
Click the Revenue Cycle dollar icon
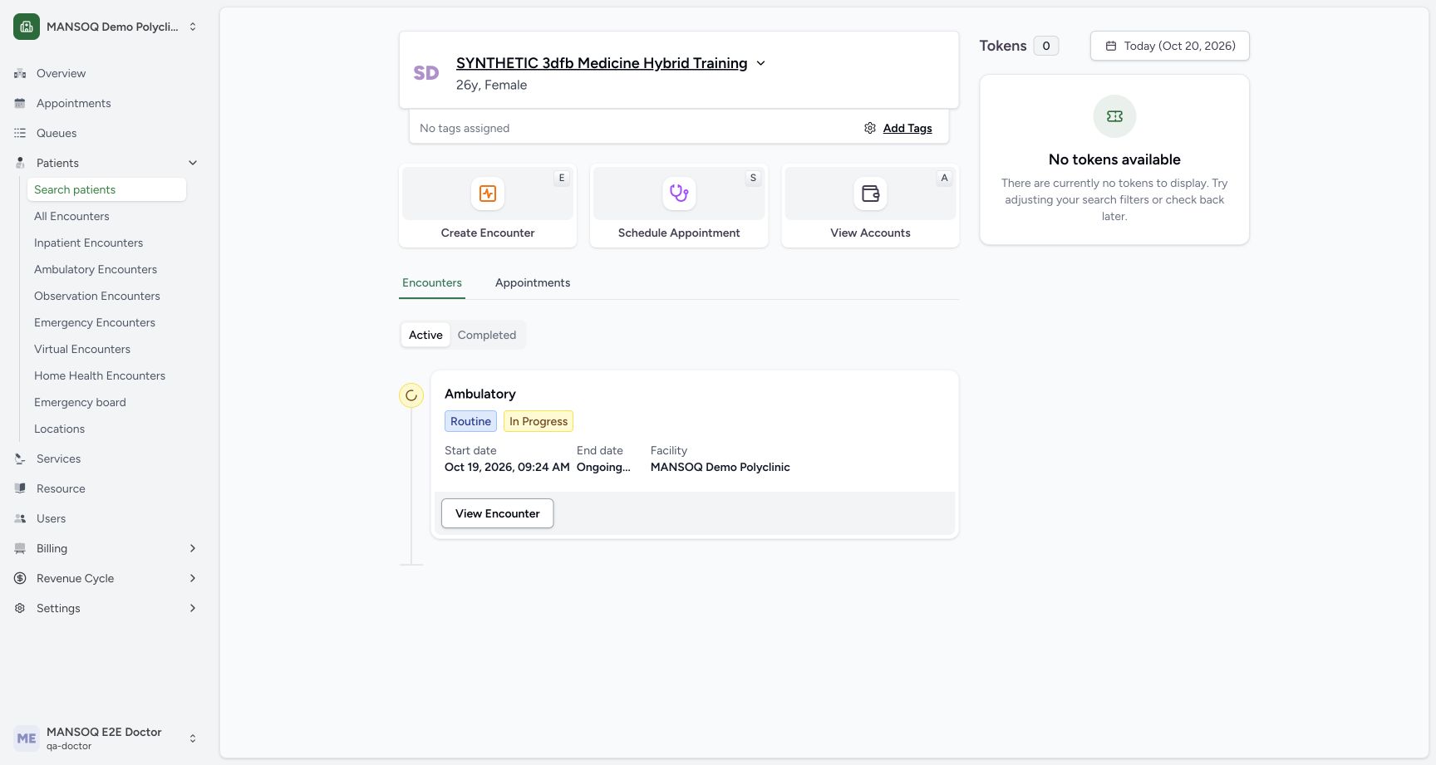(20, 578)
